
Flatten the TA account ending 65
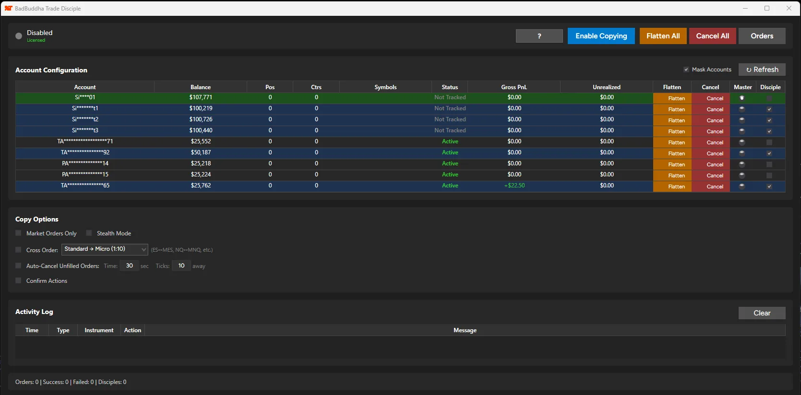(672, 186)
